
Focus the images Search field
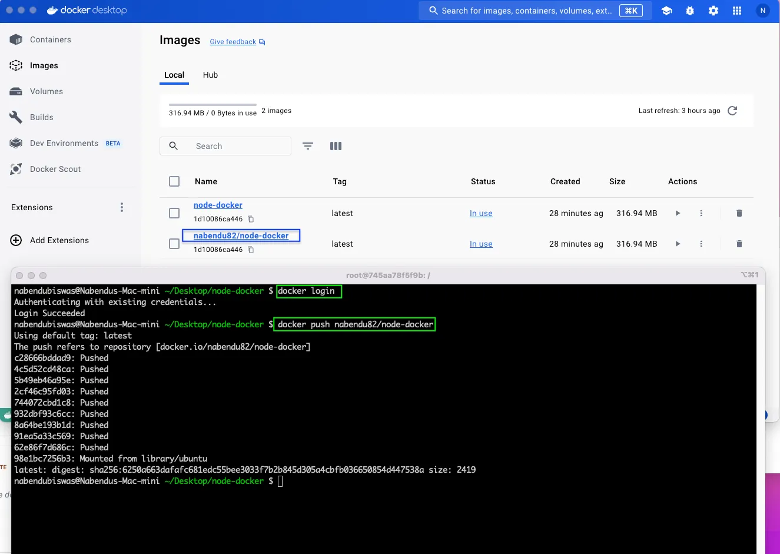click(x=225, y=146)
